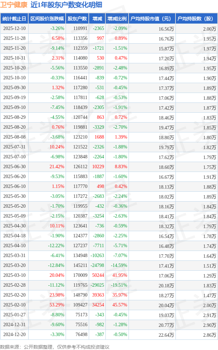
Task: Click the 50244 increase value
Action: coord(98,275)
